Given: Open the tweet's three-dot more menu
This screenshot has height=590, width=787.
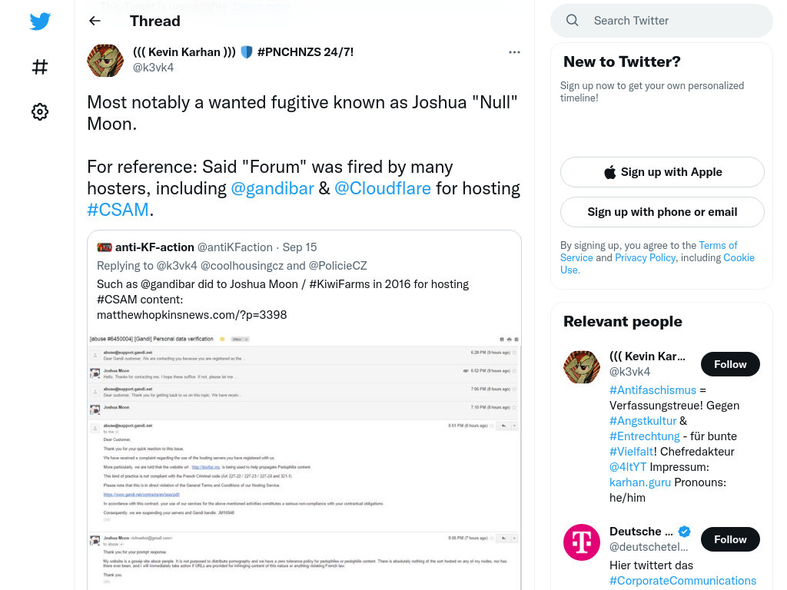Looking at the screenshot, I should click(x=514, y=52).
